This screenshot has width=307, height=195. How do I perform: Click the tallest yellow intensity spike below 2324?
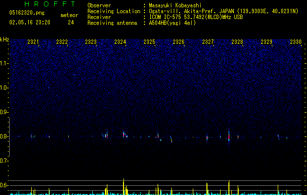point(123,187)
